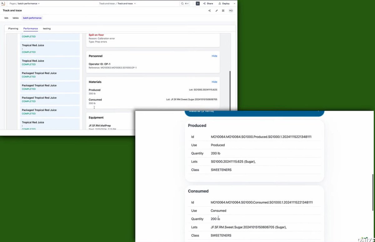Click the Materials section heading
The width and height of the screenshot is (375, 242).
(x=95, y=82)
